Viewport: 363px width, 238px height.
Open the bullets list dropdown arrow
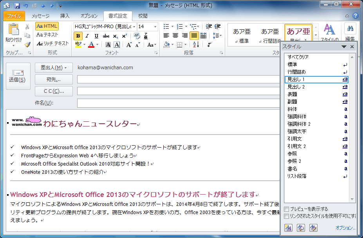[x=172, y=27]
